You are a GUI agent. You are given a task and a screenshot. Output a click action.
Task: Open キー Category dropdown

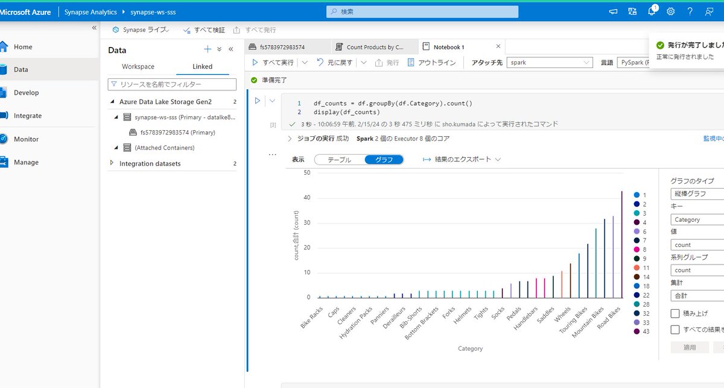(x=697, y=219)
